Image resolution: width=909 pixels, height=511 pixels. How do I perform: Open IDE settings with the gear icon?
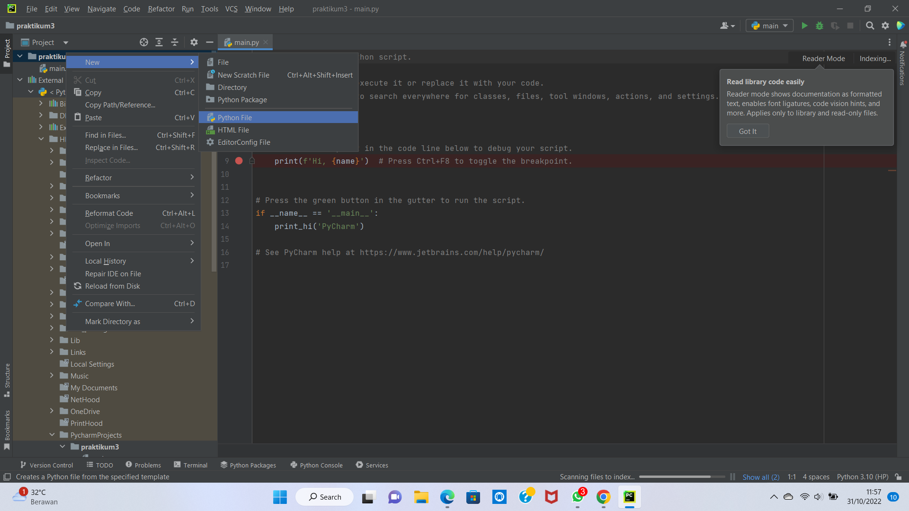[885, 26]
